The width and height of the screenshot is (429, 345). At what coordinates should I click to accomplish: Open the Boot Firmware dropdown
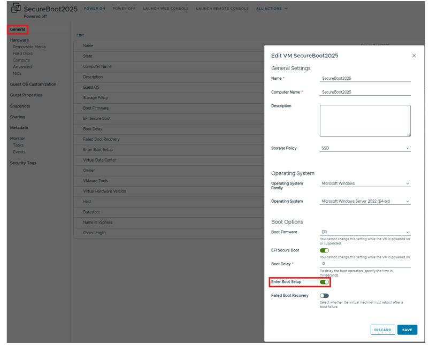point(365,232)
